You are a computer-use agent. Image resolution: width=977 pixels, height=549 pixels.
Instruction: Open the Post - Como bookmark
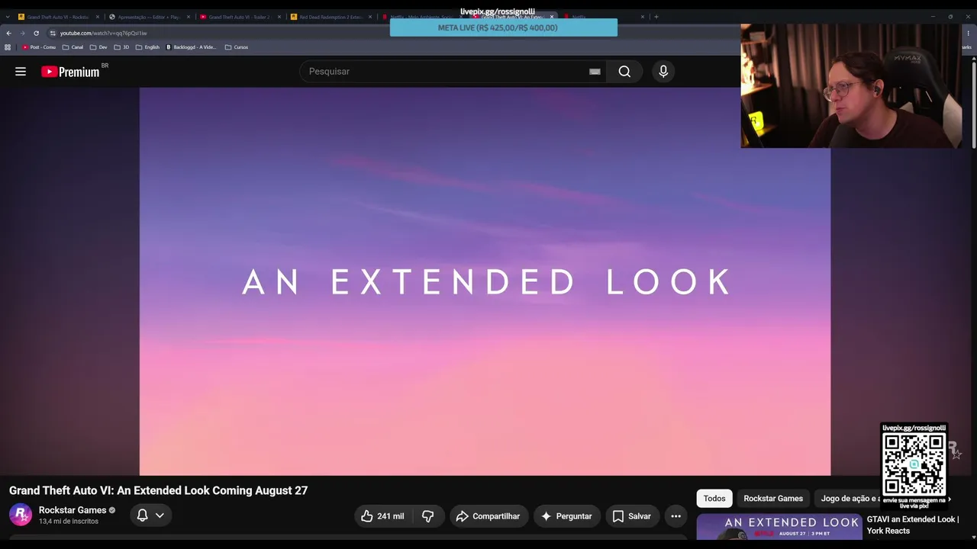39,47
